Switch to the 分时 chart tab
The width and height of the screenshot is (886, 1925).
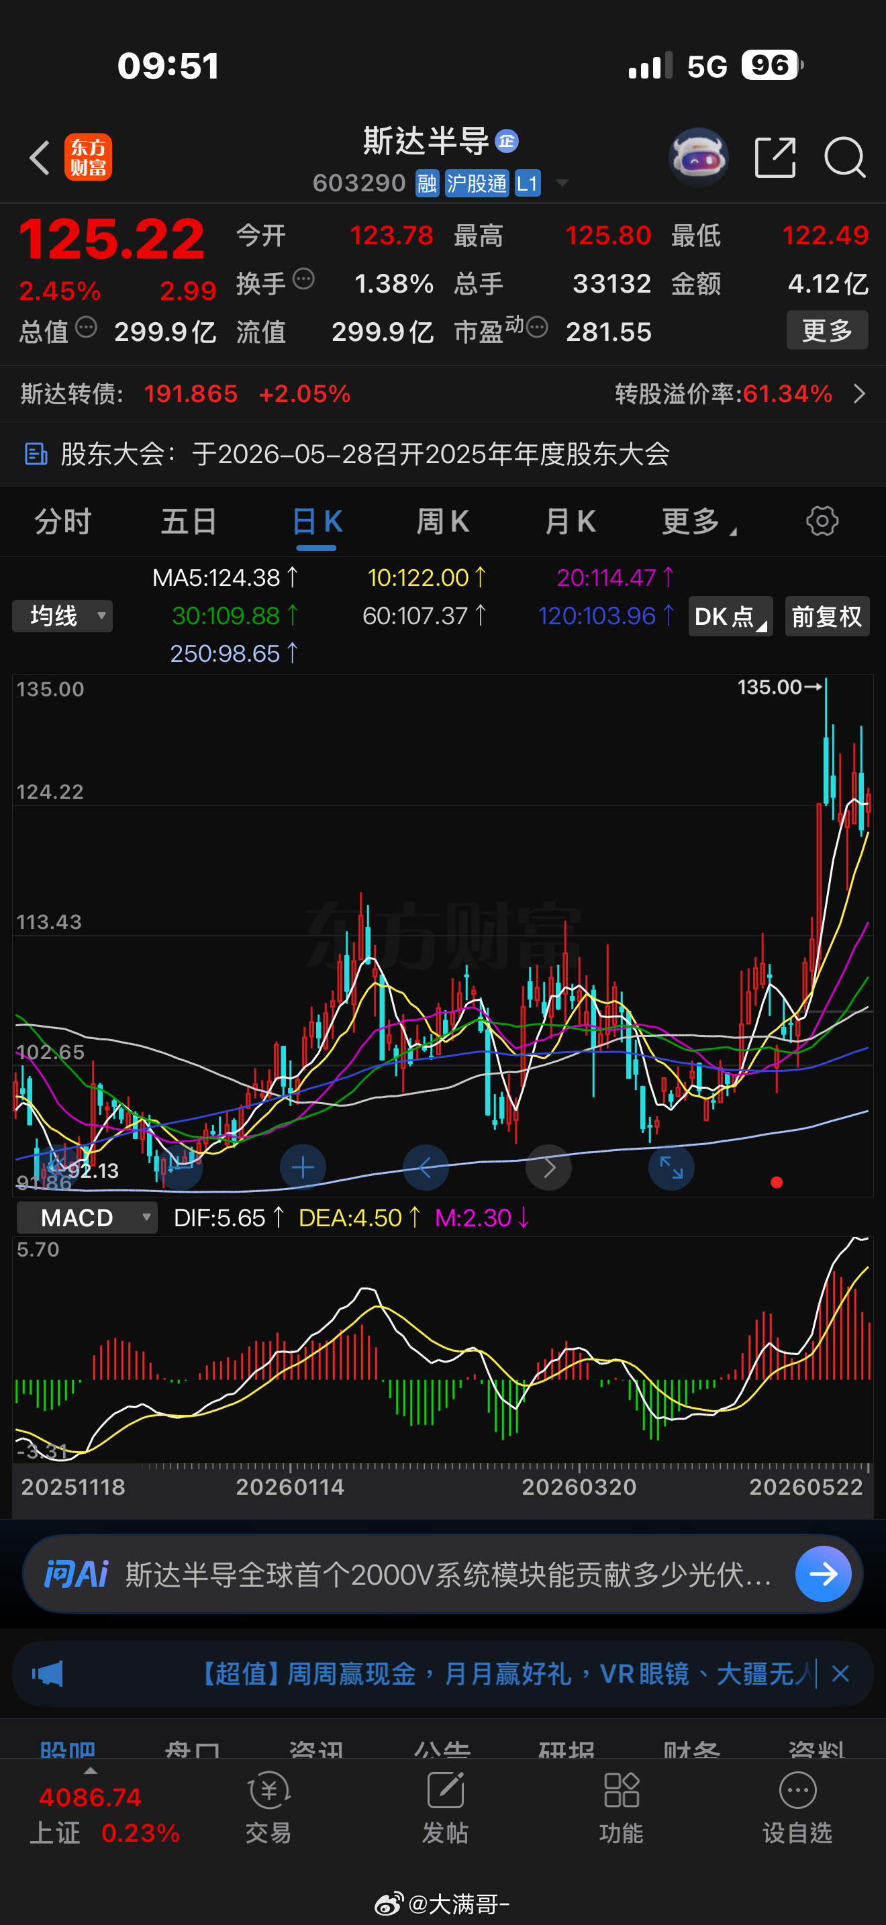pos(62,522)
